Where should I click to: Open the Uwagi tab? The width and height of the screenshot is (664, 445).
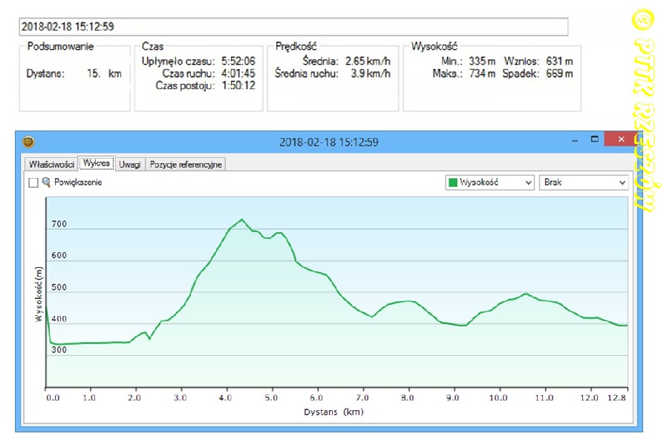tap(130, 165)
